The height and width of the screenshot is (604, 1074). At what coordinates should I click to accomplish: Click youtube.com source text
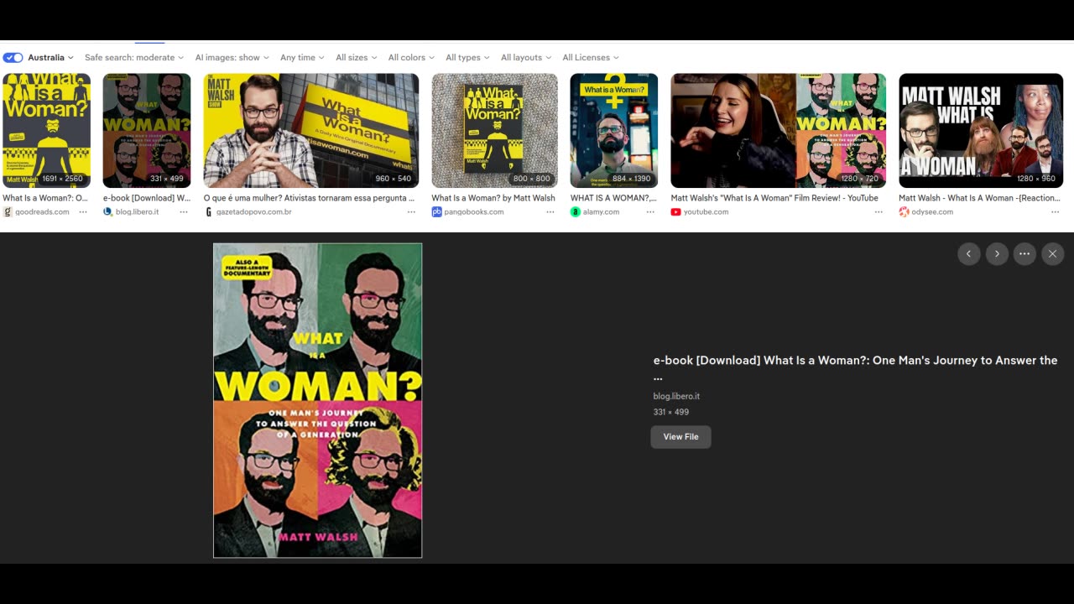pyautogui.click(x=706, y=212)
